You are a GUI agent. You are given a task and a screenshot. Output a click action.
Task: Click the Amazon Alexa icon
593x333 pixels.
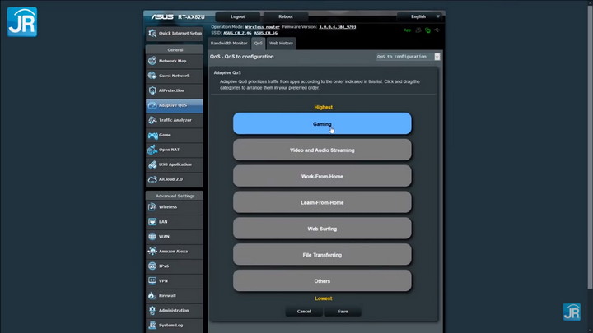pyautogui.click(x=153, y=251)
